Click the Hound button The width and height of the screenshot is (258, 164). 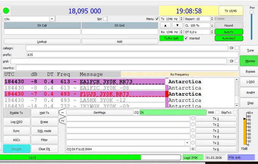[229, 25]
